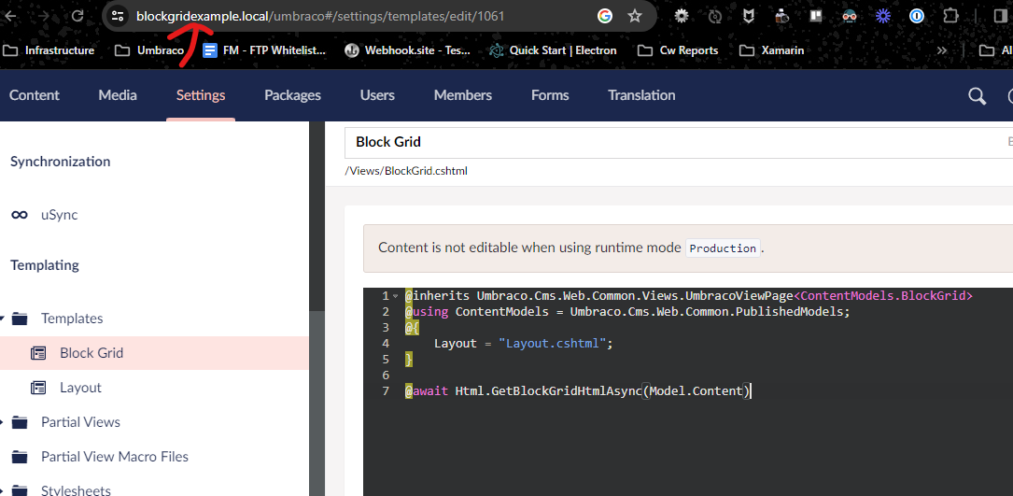The image size is (1013, 496).
Task: Open Quick Start Electron bookmark
Action: click(x=553, y=50)
